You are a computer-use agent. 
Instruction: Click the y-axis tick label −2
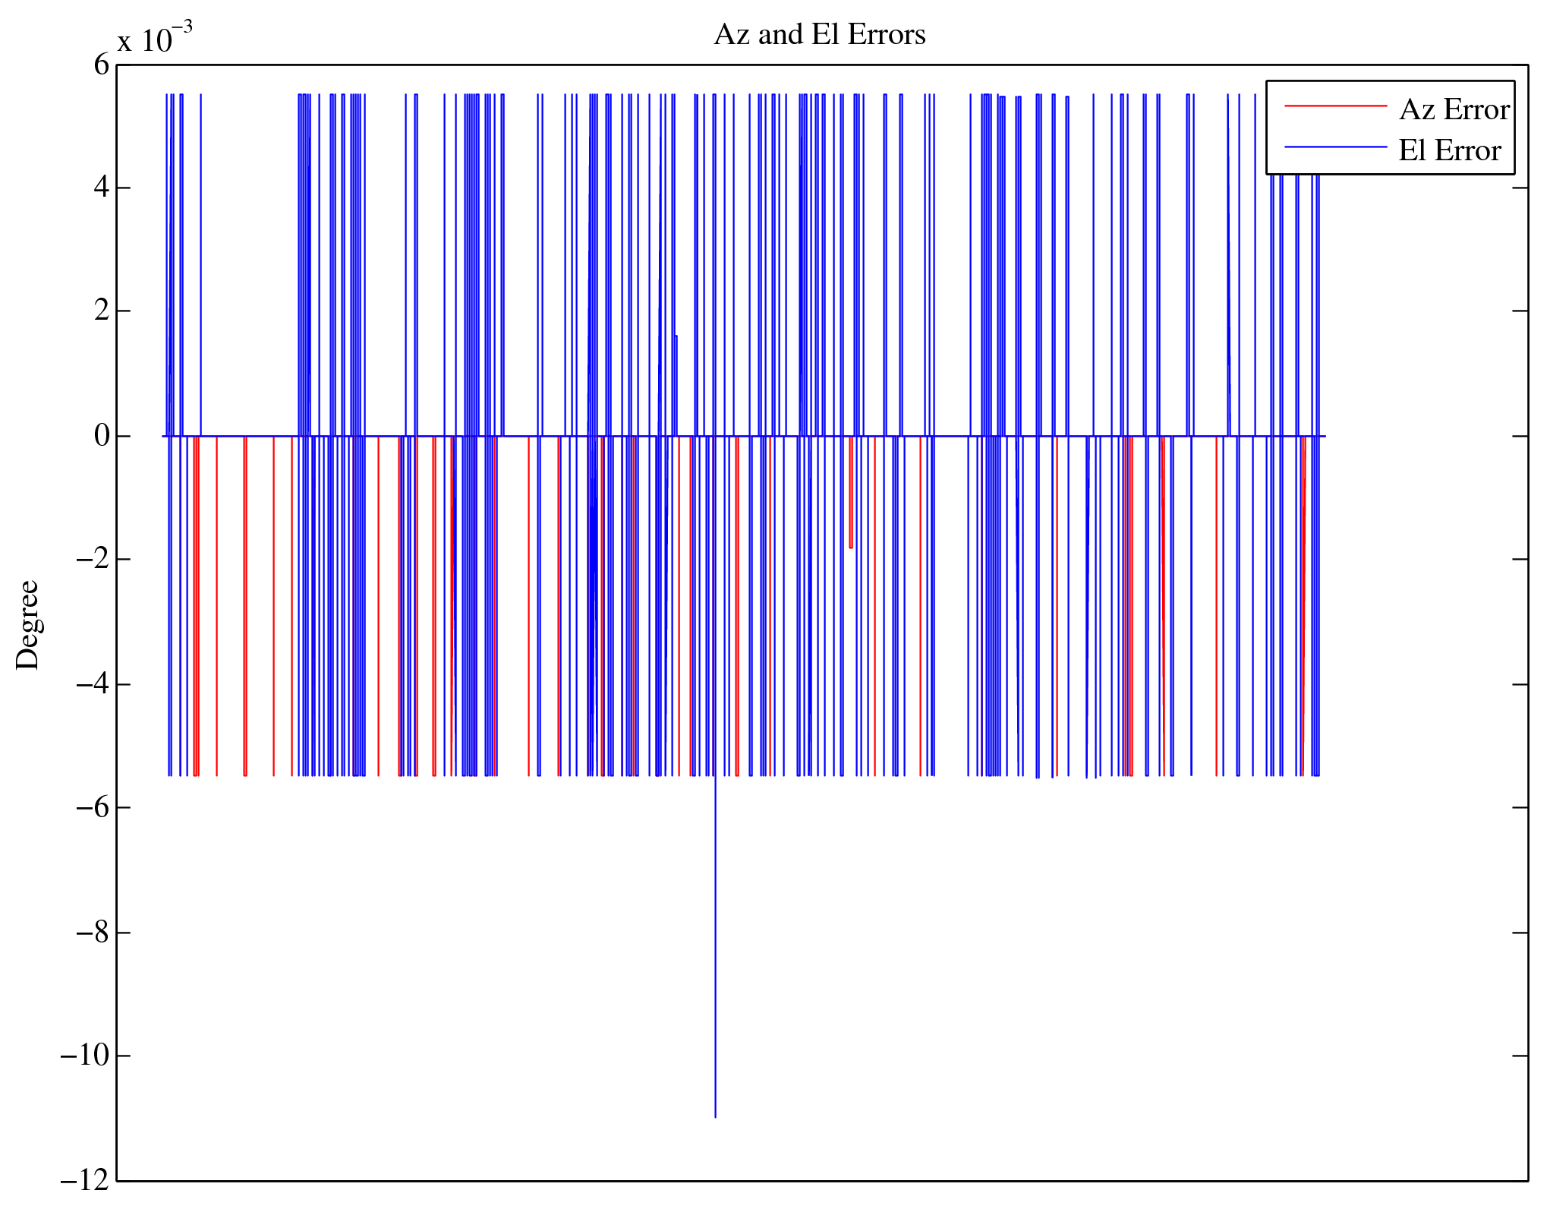pyautogui.click(x=93, y=559)
